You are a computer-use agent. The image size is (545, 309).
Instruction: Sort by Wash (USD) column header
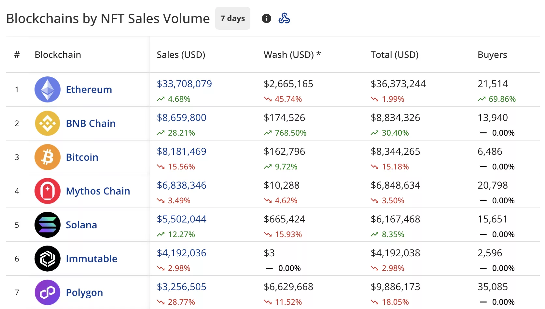(292, 55)
